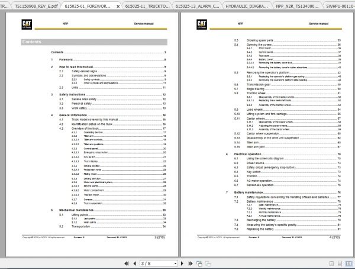
Task: Open entry 3 Safety instructions
Action: coord(109,95)
